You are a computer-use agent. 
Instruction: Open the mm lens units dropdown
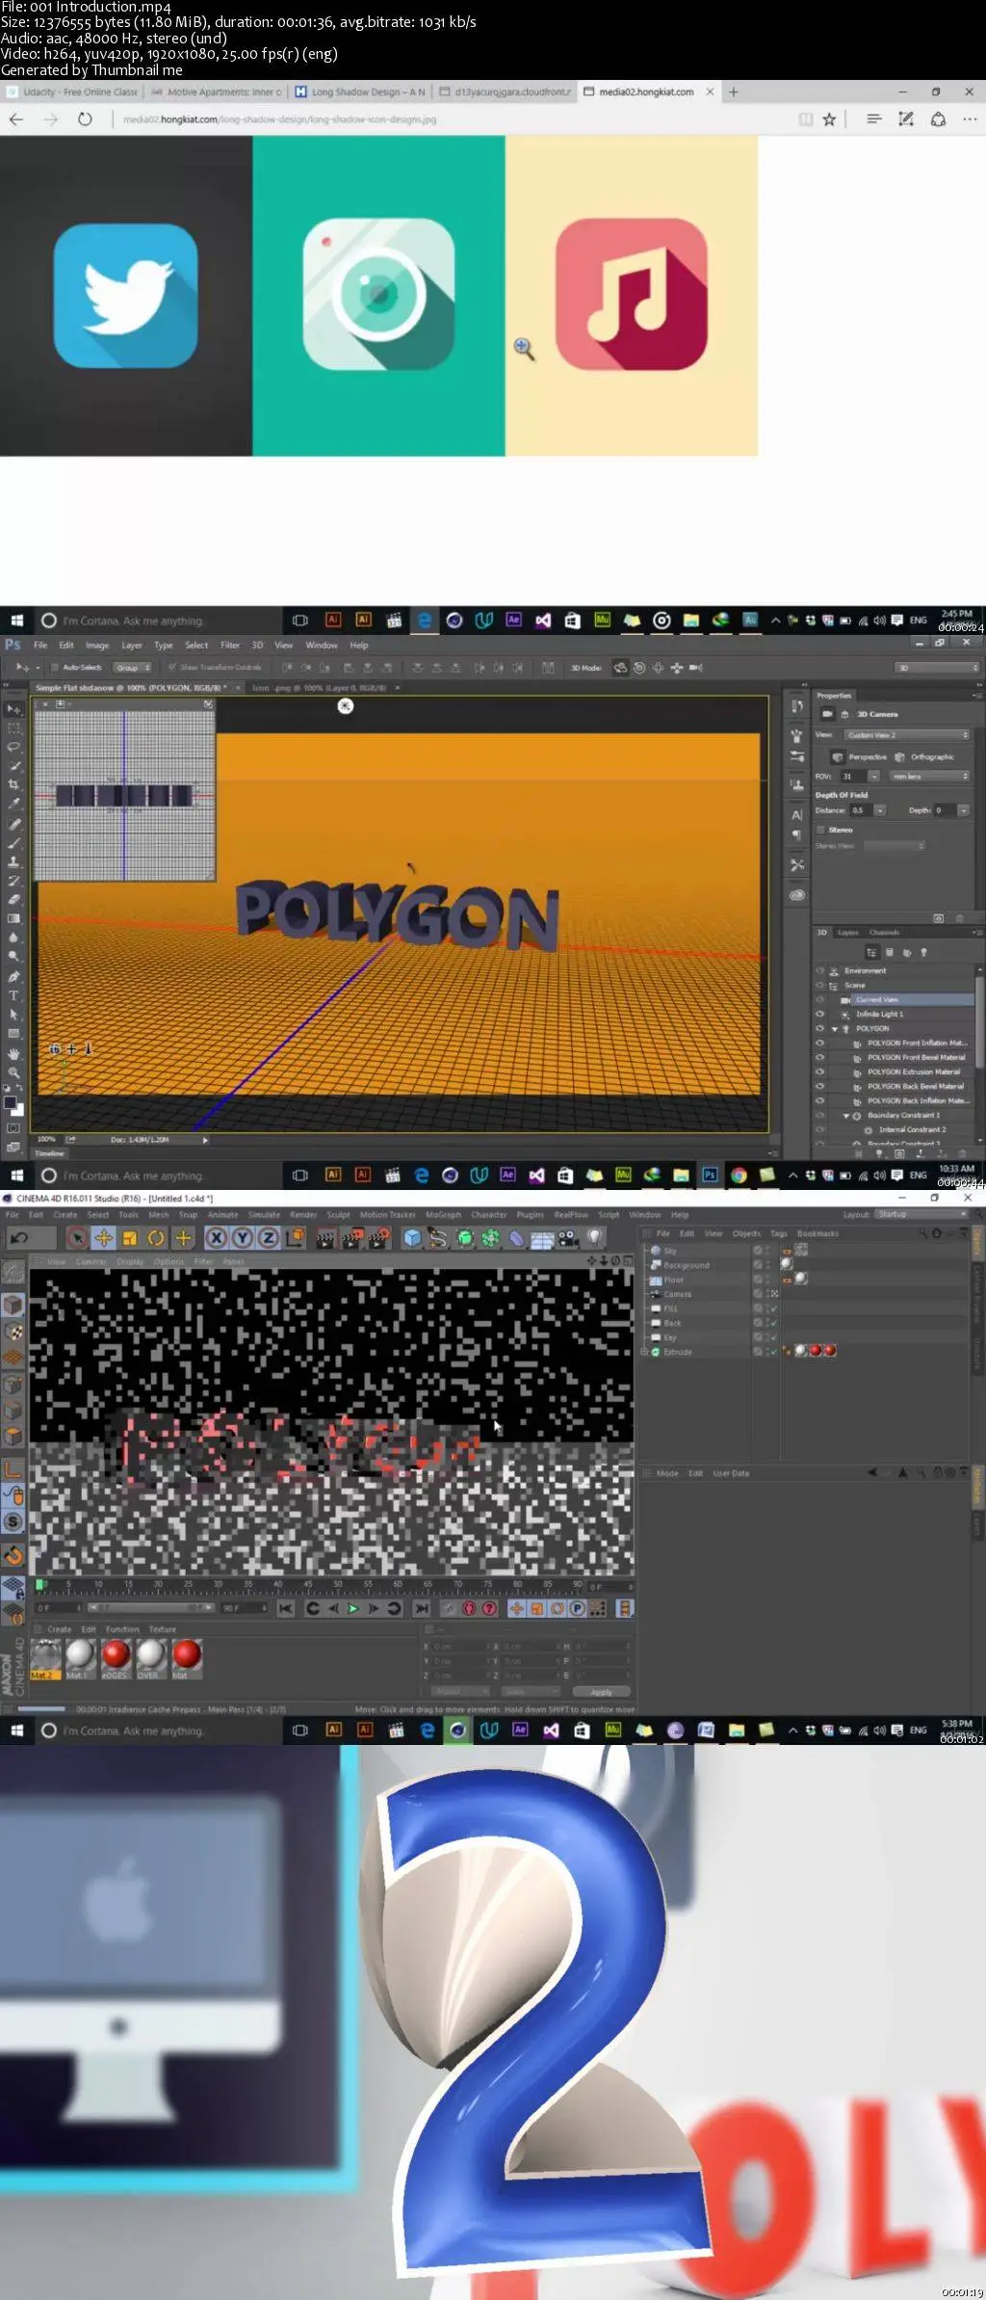(x=928, y=777)
